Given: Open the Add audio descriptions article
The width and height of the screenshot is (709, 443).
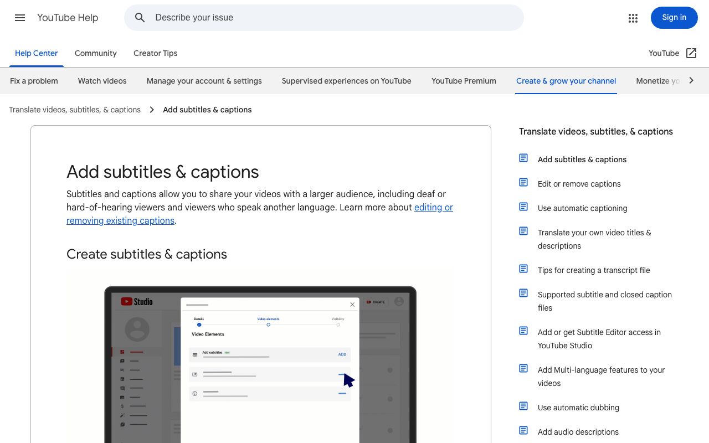Looking at the screenshot, I should tap(578, 432).
